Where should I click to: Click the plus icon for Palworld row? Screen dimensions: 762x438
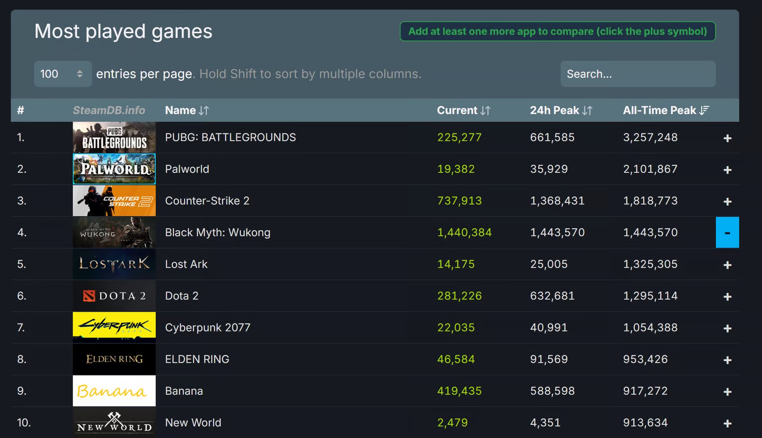coord(727,170)
